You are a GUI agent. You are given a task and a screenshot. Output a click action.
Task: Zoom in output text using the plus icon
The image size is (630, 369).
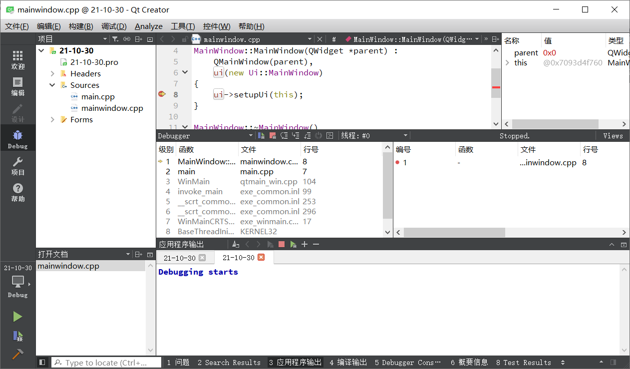pos(304,244)
